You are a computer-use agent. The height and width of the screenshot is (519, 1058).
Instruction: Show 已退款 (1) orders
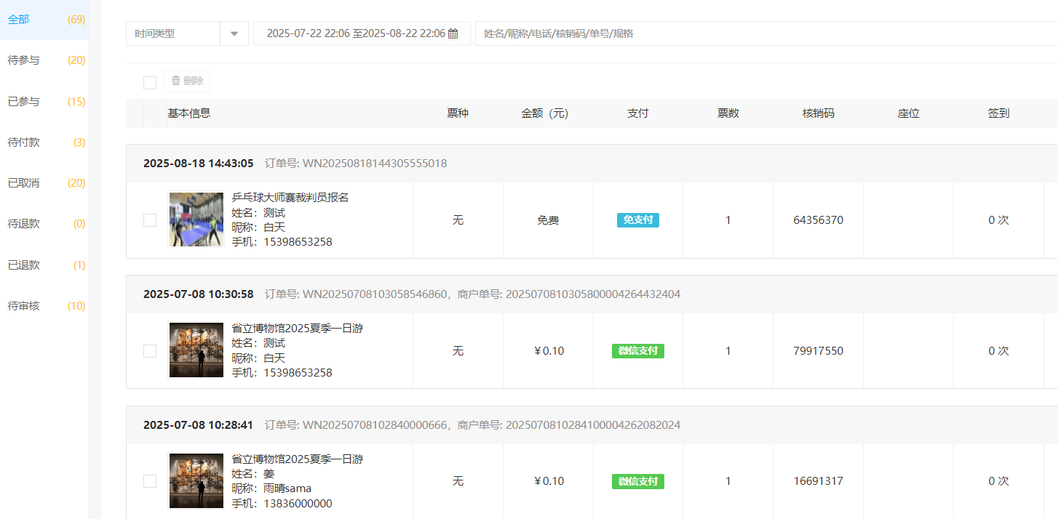pos(44,265)
